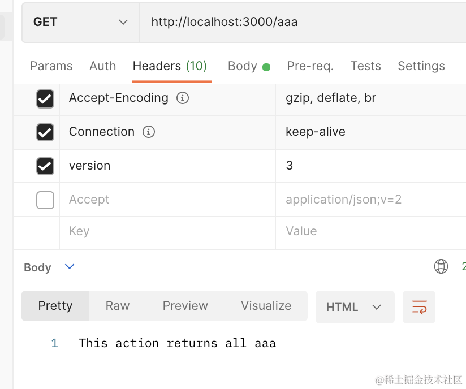Open the Tests tab
Image resolution: width=466 pixels, height=389 pixels.
365,66
